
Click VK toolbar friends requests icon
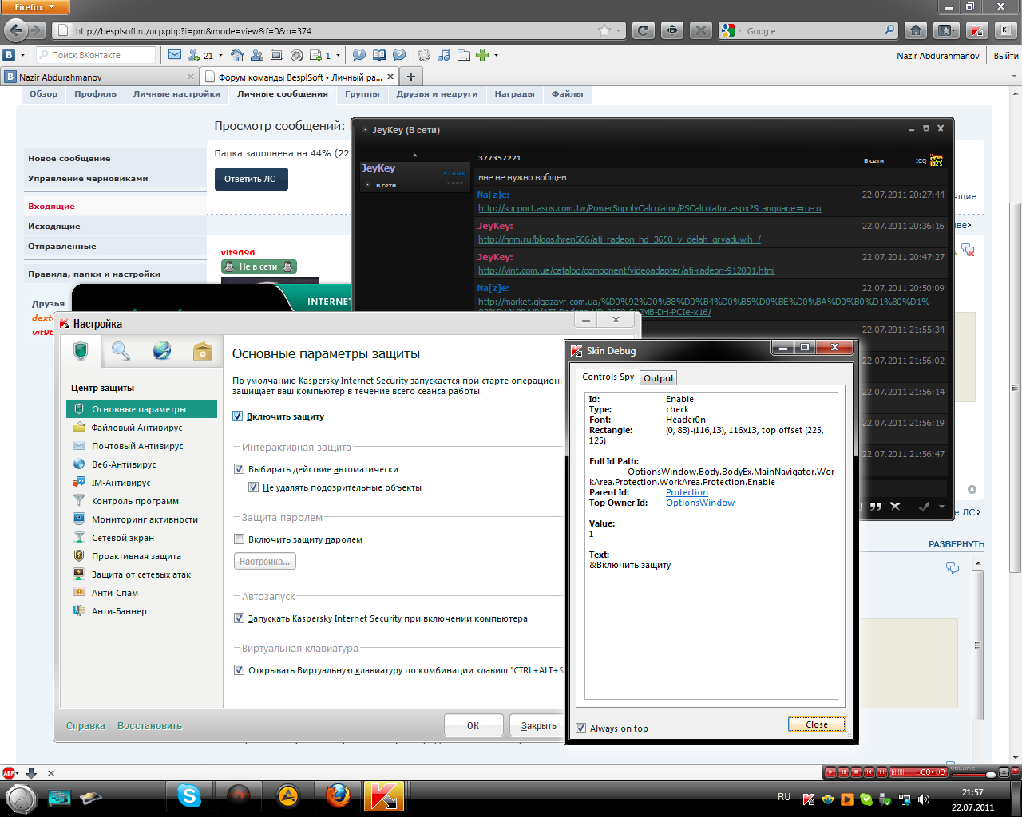(x=193, y=55)
